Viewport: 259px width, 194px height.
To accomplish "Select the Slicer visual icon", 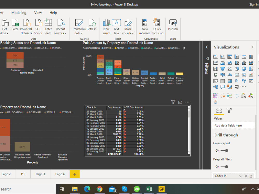I will [215, 81].
